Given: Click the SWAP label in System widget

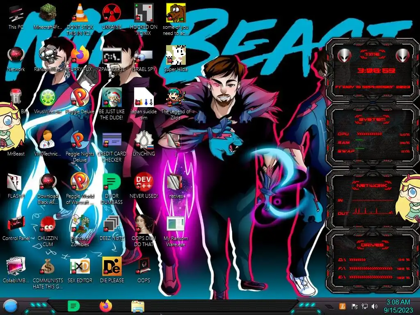Looking at the screenshot, I should click(x=346, y=151).
